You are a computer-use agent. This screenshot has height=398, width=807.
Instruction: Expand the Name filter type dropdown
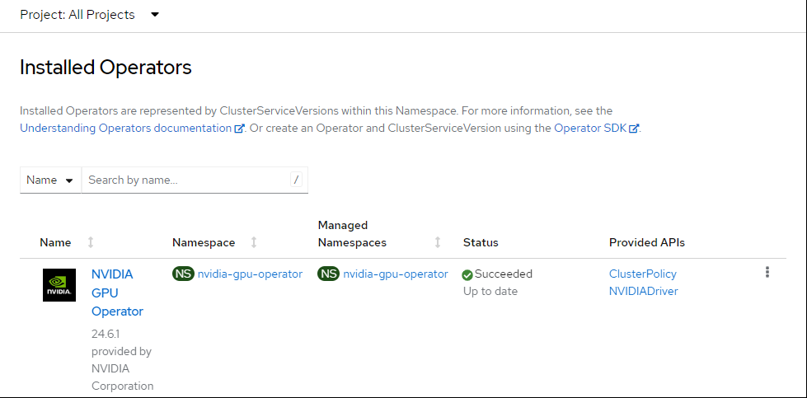click(x=50, y=180)
